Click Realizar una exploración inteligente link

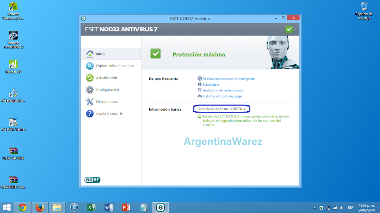point(228,79)
